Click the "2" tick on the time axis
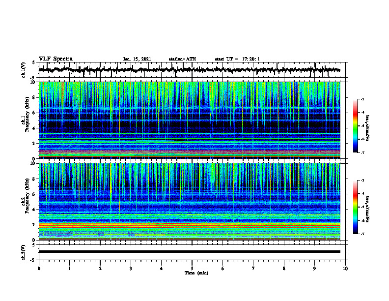 (x=100, y=269)
